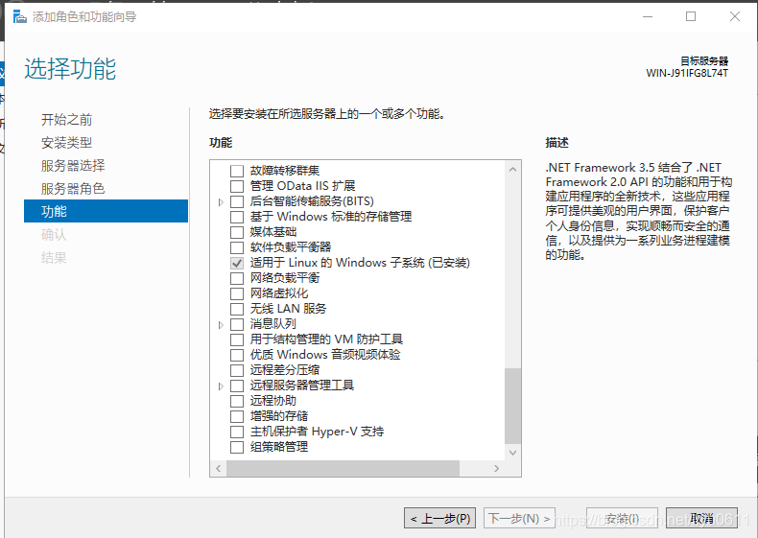Minimize the 添加角色和功能向导 window
Screen dimensions: 758x538
tap(648, 16)
